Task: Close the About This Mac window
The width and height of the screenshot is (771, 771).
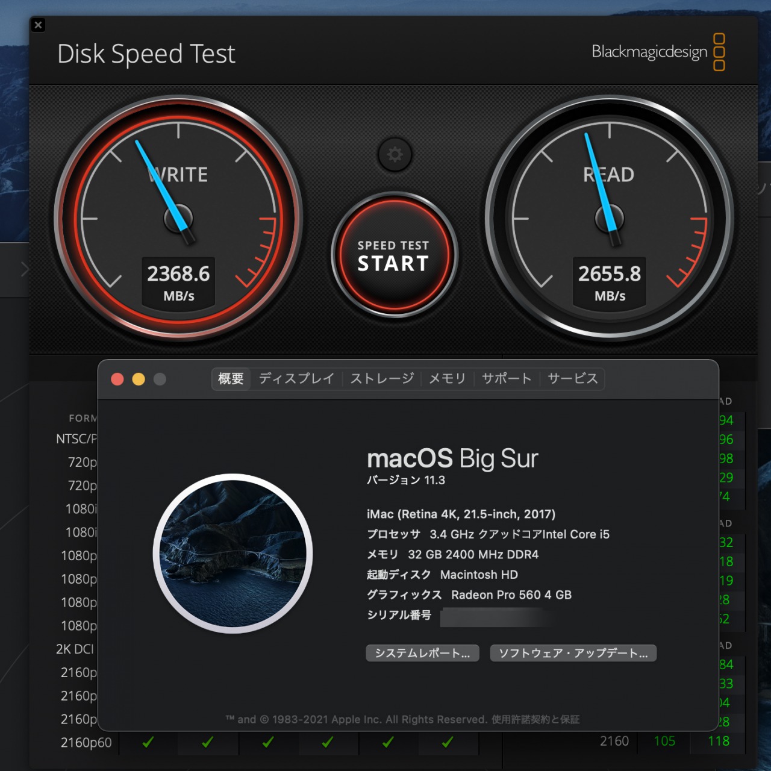Action: point(117,379)
